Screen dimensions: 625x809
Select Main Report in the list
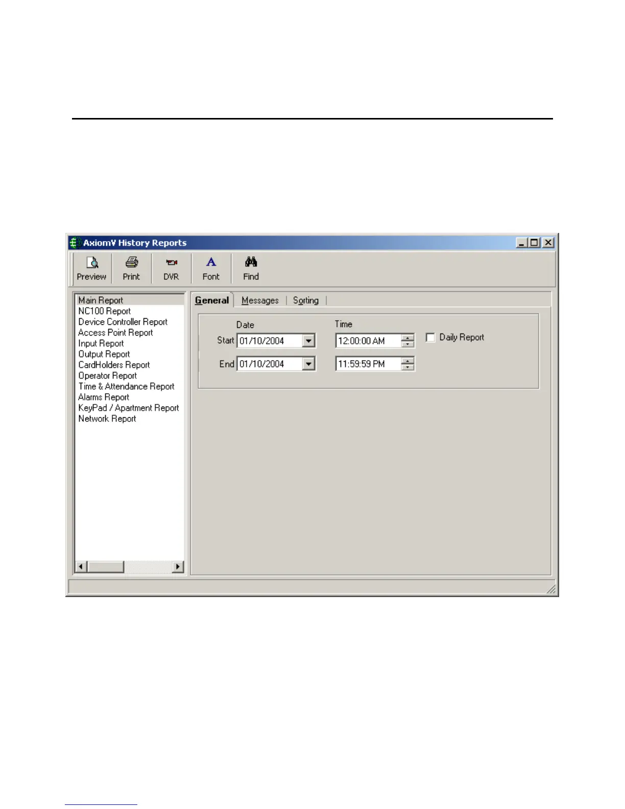point(130,300)
